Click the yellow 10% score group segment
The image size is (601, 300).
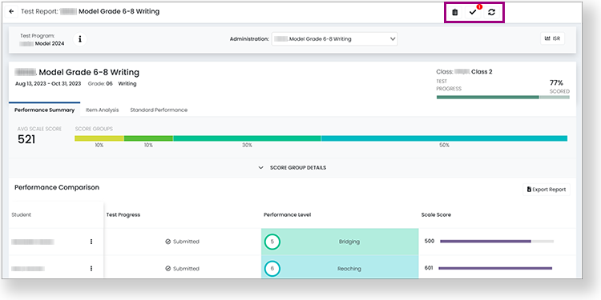(99, 138)
